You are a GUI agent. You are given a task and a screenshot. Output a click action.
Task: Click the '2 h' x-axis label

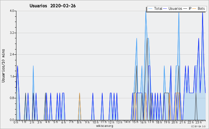pos(32,122)
